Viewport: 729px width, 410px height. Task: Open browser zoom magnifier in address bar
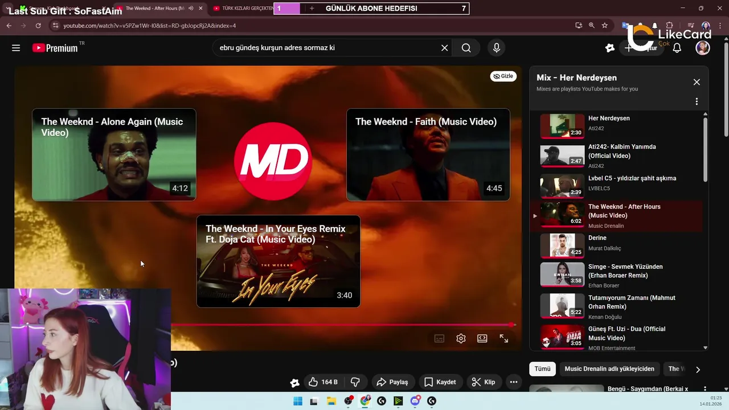click(592, 26)
